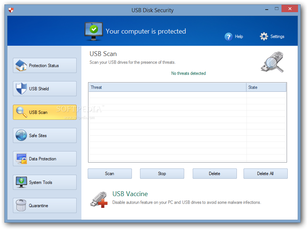Image resolution: width=308 pixels, height=230 pixels.
Task: Click the Settings gear icon
Action: (x=264, y=36)
